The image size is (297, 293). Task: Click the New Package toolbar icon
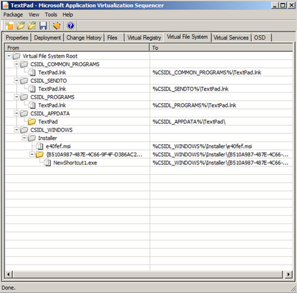(10, 26)
